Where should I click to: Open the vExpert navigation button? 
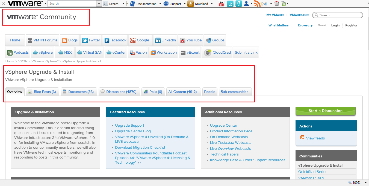[190, 52]
